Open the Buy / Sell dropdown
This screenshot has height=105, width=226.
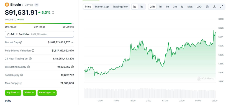click(x=13, y=93)
